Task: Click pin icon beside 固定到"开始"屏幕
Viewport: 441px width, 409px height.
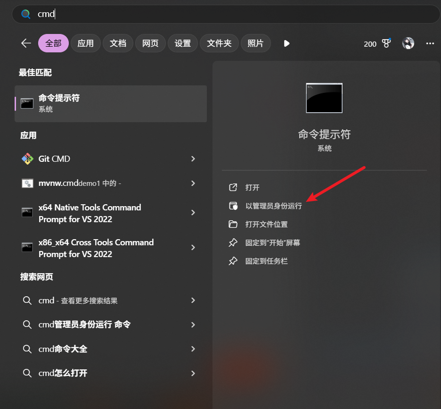Action: [233, 242]
